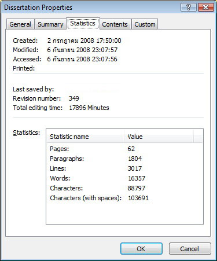Image resolution: width=217 pixels, height=261 pixels.
Task: Click the 17896 Minutes editing time
Action: 89,108
